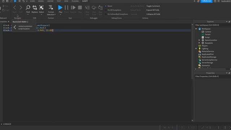Screen dimensions: 231x130
Task: Click the Step Into debugger icon
Action: click(87, 7)
